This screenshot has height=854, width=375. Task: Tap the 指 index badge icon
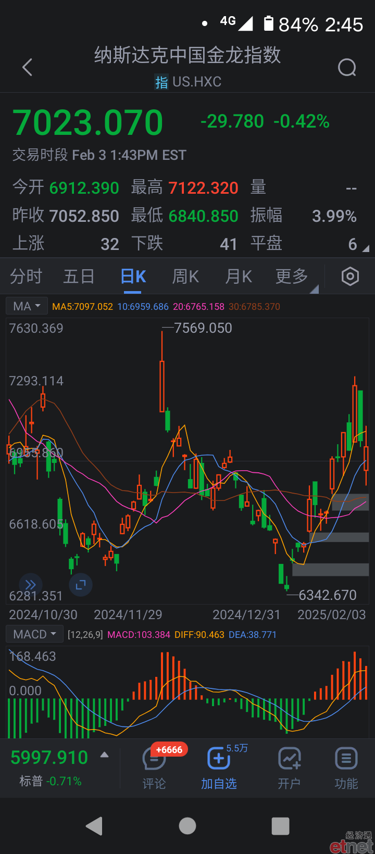tap(161, 82)
